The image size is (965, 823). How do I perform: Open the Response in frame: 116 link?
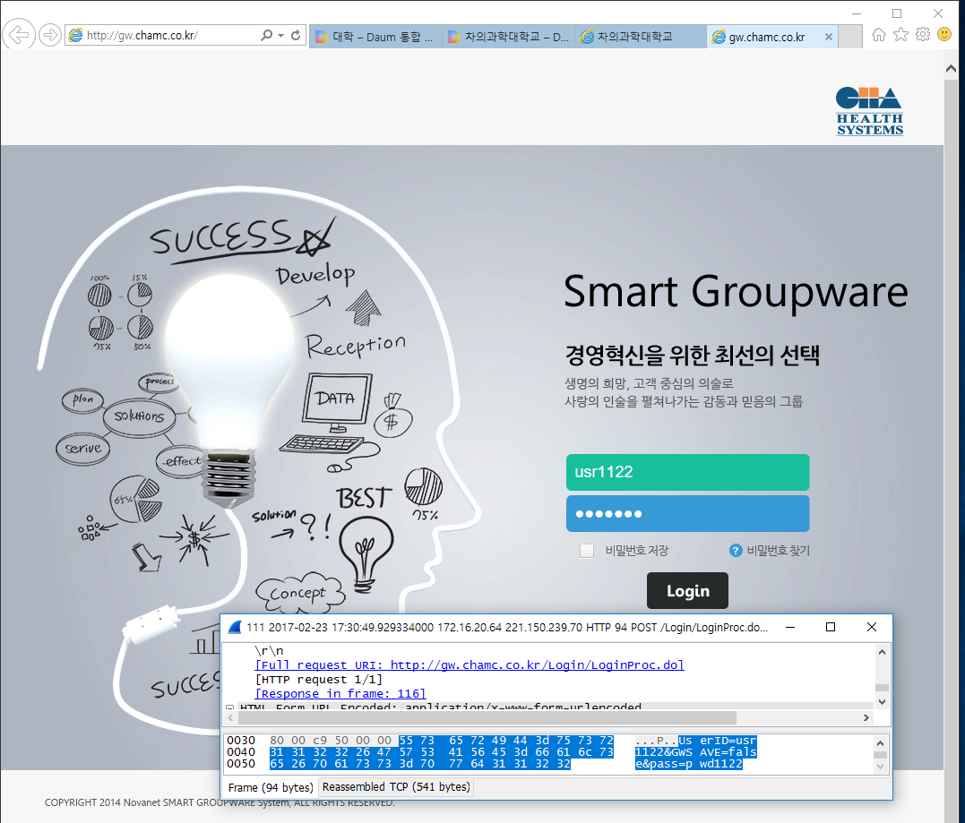340,693
